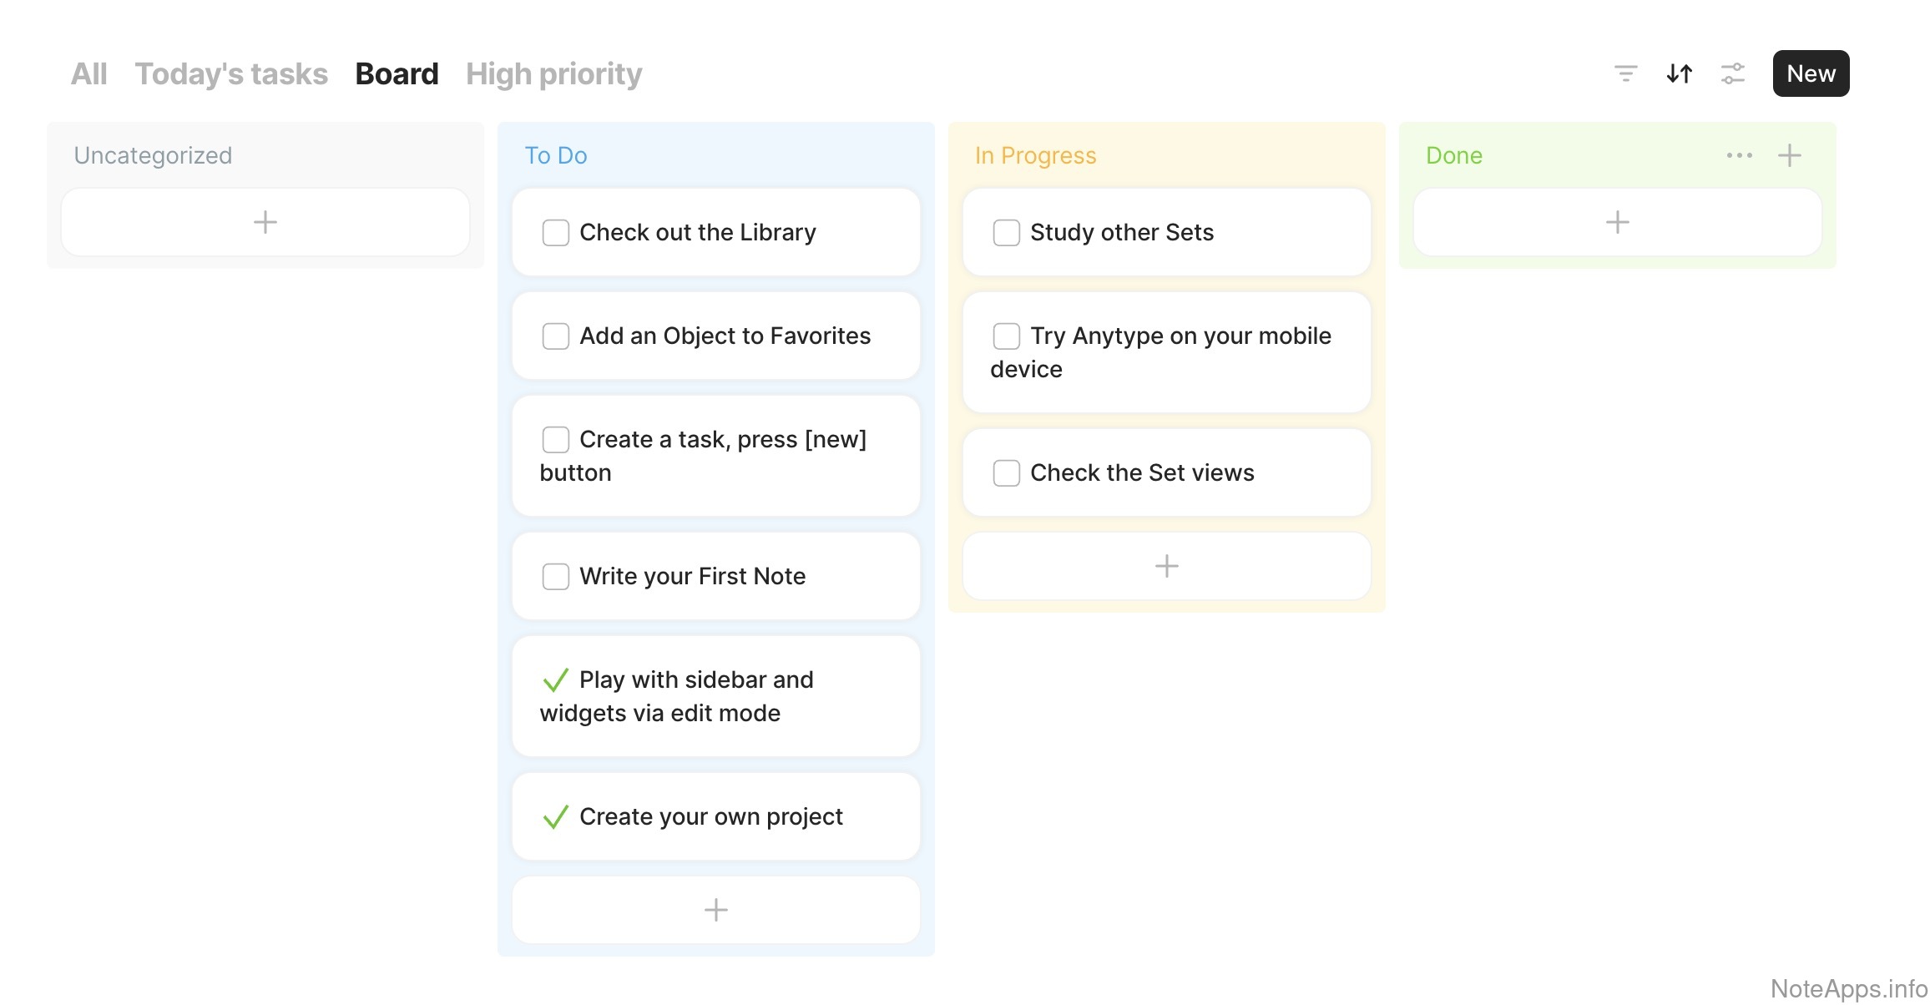Open view settings sliders icon

[1733, 73]
